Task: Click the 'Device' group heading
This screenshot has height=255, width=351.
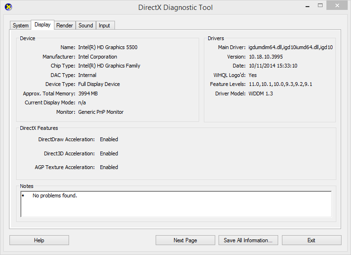Action: 27,38
